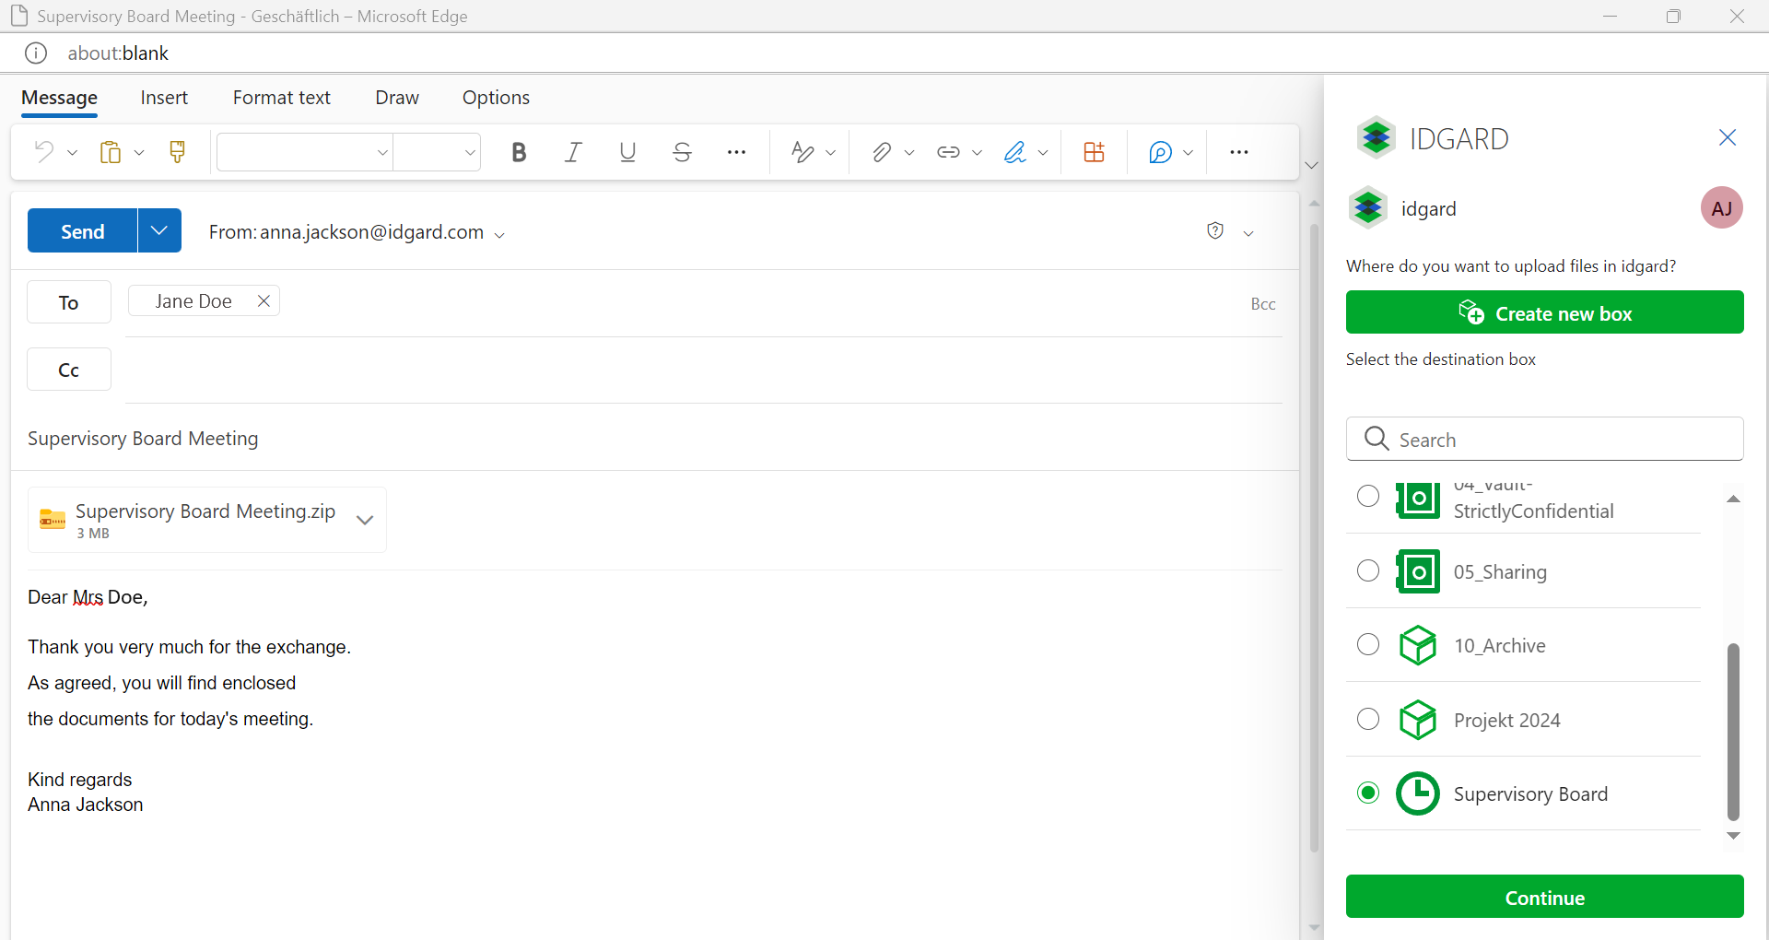Open the font size combo box
Viewport: 1769px width, 940px height.
click(x=437, y=152)
